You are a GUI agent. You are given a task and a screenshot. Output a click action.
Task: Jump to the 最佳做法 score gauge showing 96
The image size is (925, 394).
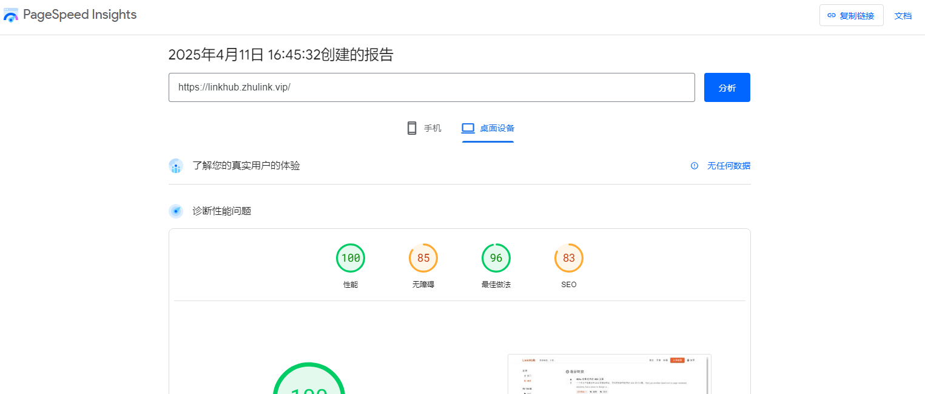click(x=496, y=258)
